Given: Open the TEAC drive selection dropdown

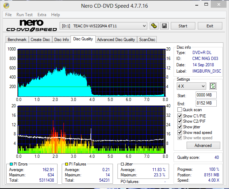Looking at the screenshot, I should pyautogui.click(x=103, y=26).
